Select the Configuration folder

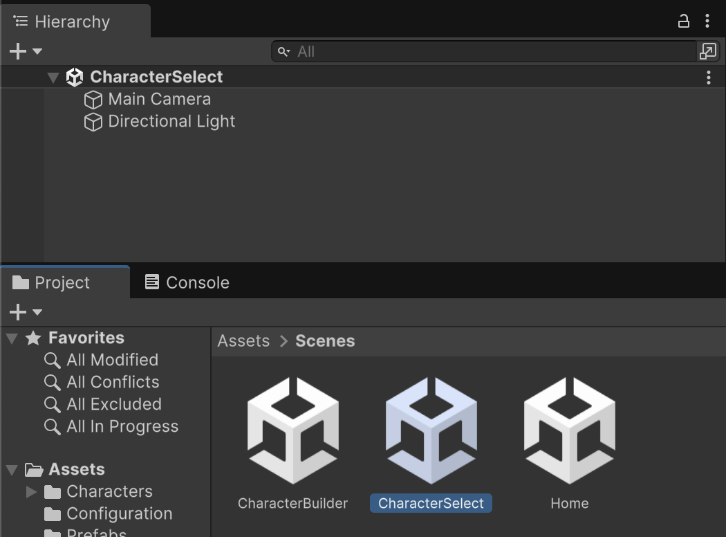tap(119, 514)
